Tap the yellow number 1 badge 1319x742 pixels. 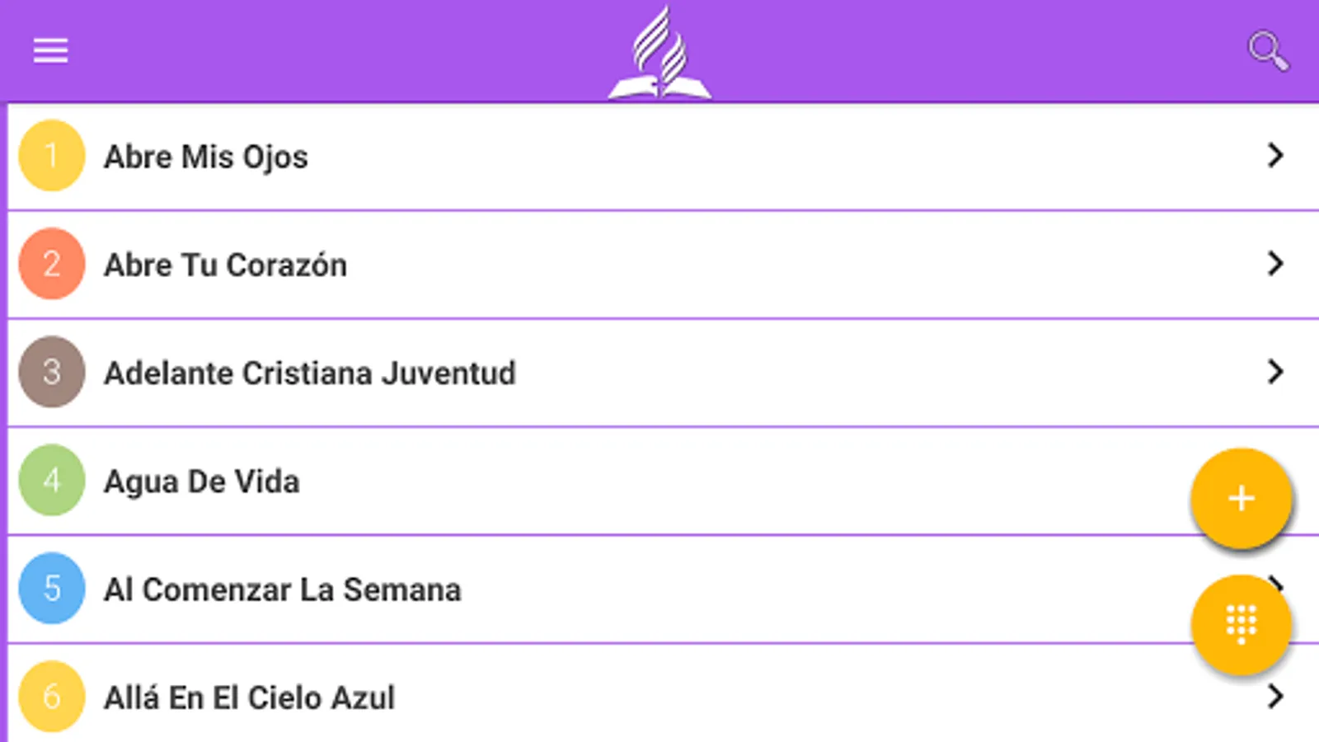click(x=52, y=156)
